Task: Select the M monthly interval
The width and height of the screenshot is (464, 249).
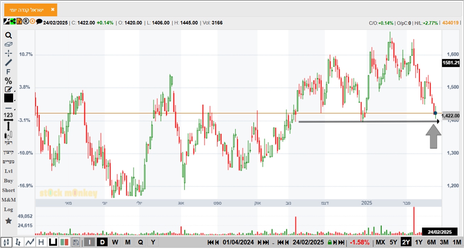Action: [x=128, y=242]
